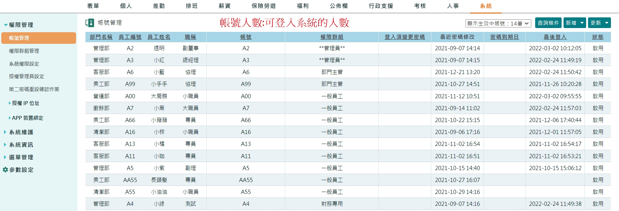Open the 顯示生效中帳號 filter dropdown
The width and height of the screenshot is (619, 211).
tap(498, 24)
